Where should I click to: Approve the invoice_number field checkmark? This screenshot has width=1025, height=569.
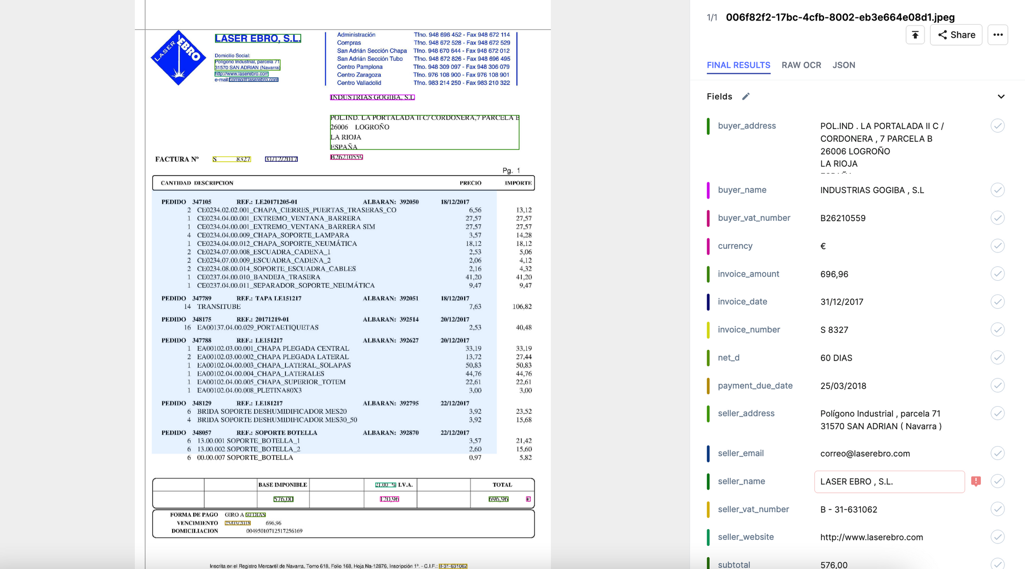coord(997,329)
